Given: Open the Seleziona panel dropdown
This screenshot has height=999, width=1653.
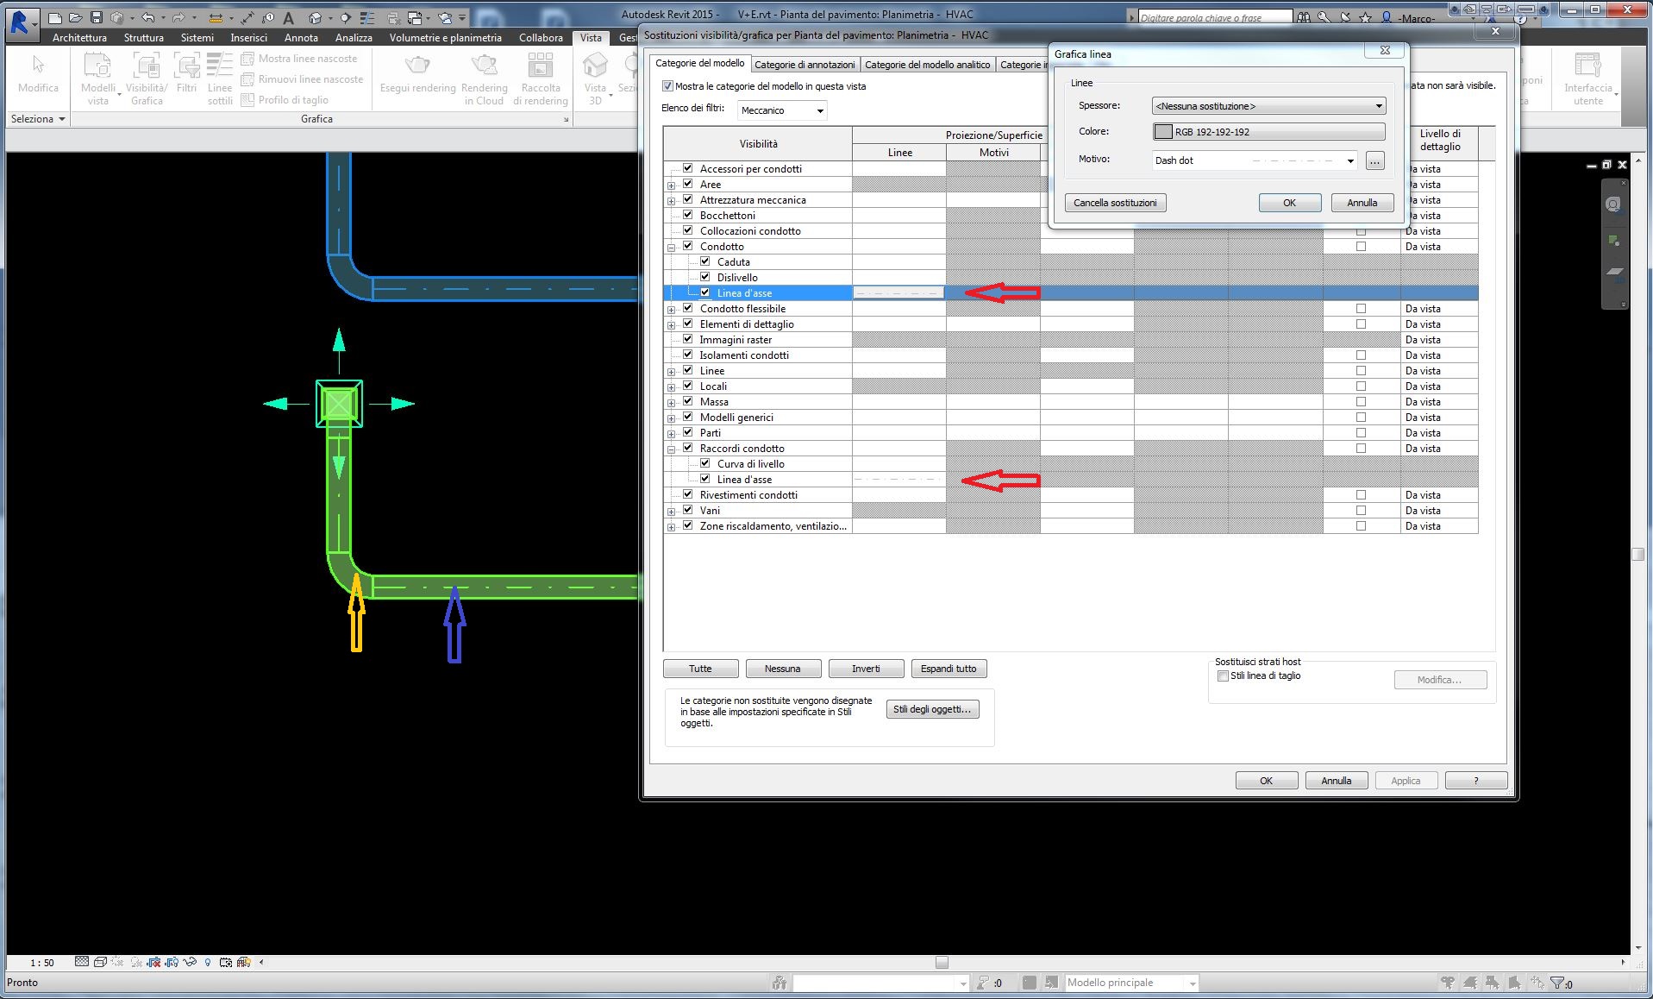Looking at the screenshot, I should pos(38,119).
